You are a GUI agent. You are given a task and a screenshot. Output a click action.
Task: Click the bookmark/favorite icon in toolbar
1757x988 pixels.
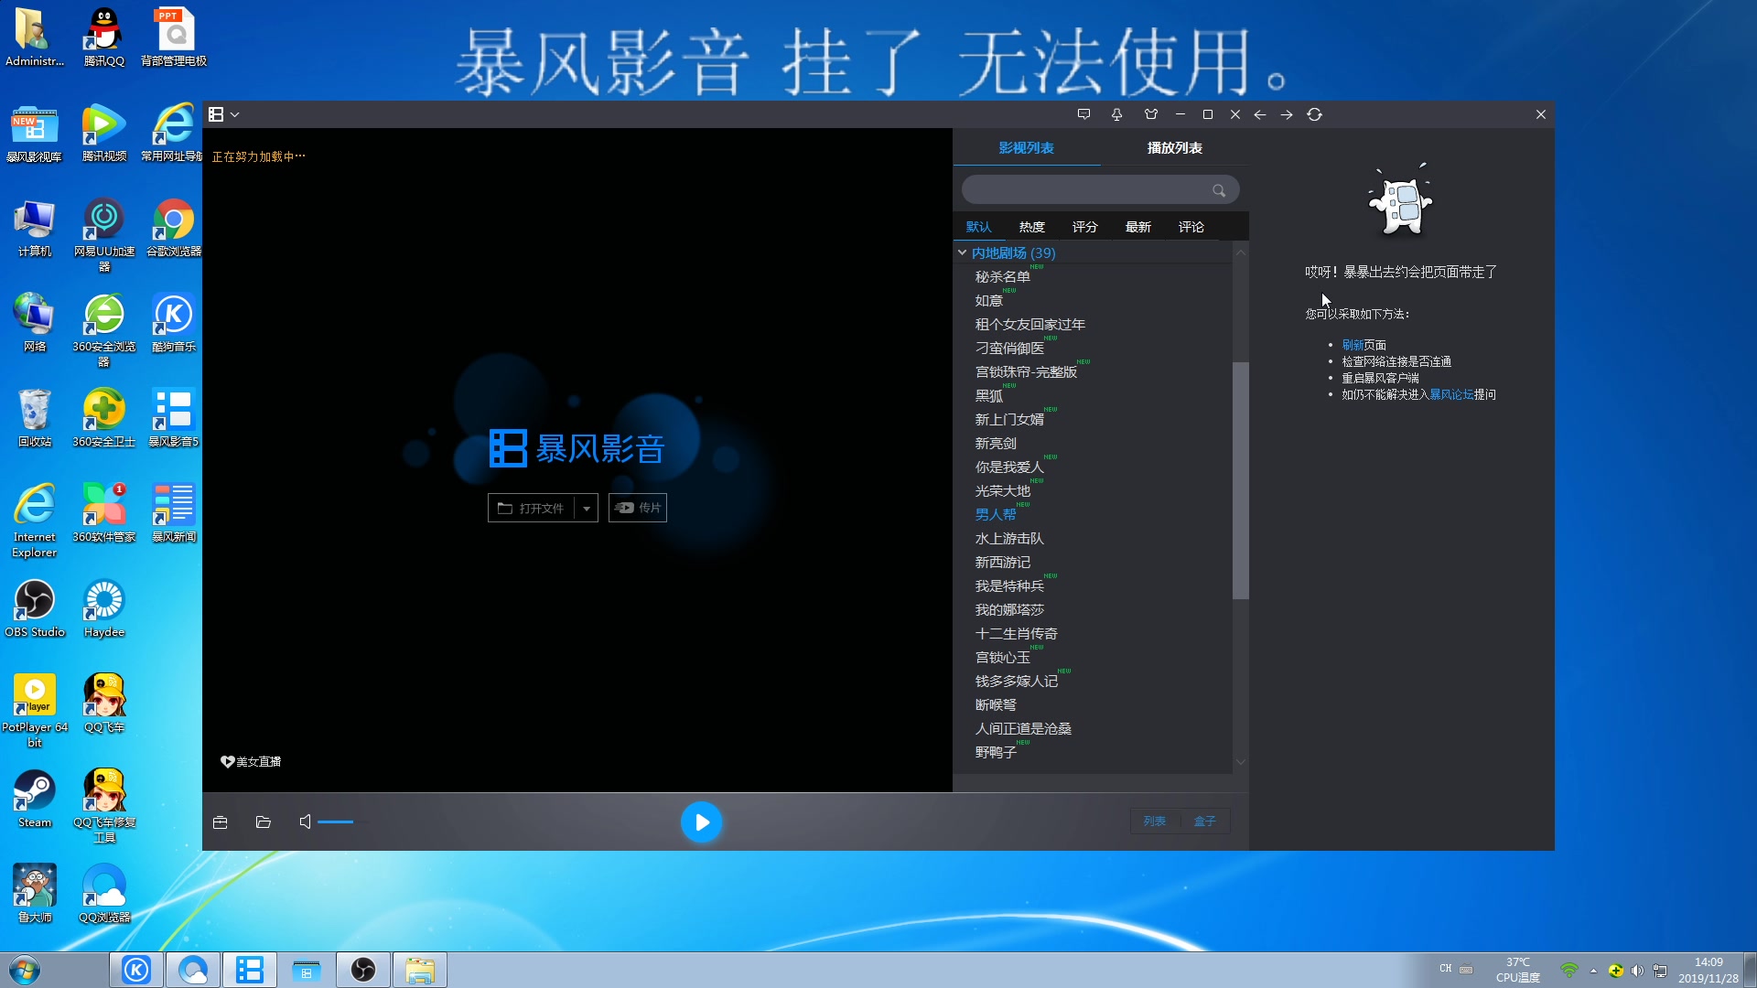1116,113
